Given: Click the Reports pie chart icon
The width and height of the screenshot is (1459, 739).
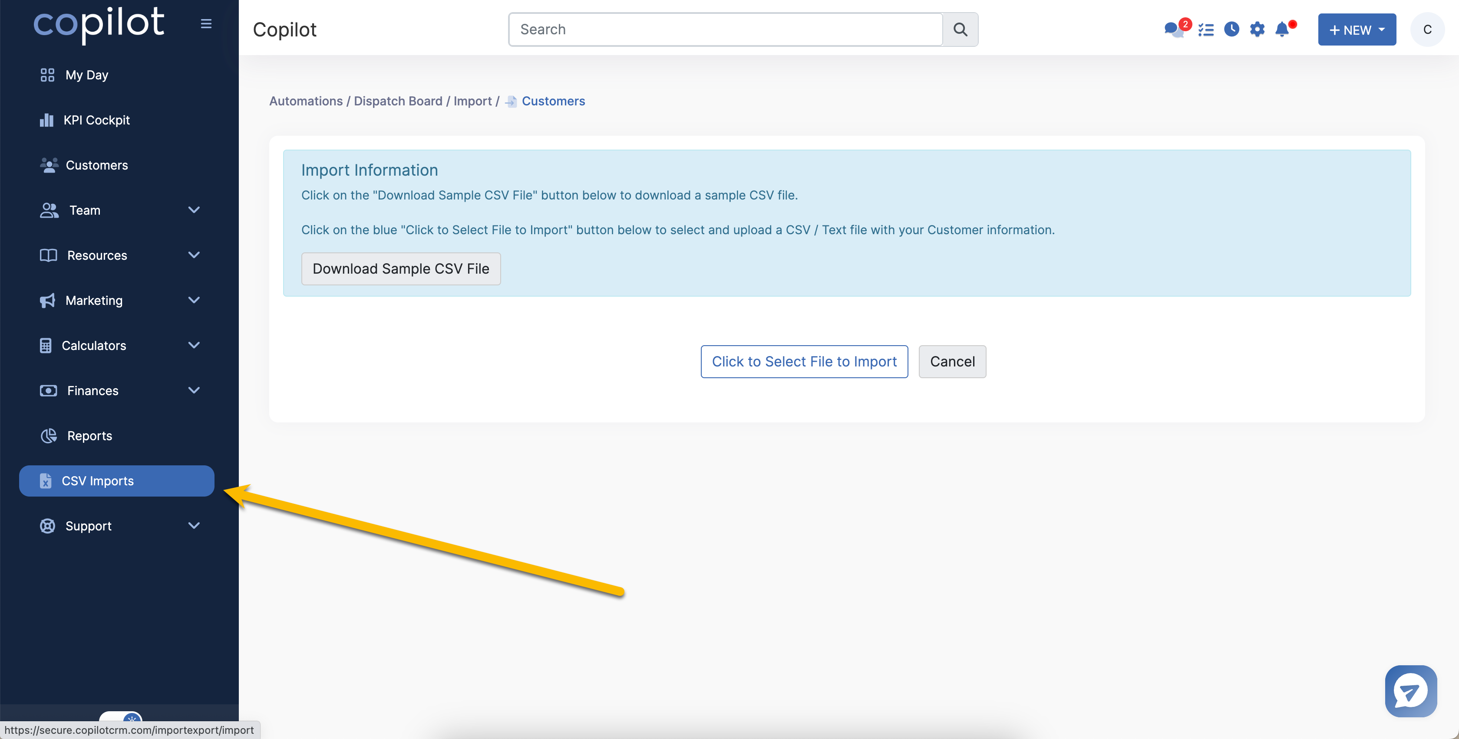Looking at the screenshot, I should pyautogui.click(x=49, y=436).
